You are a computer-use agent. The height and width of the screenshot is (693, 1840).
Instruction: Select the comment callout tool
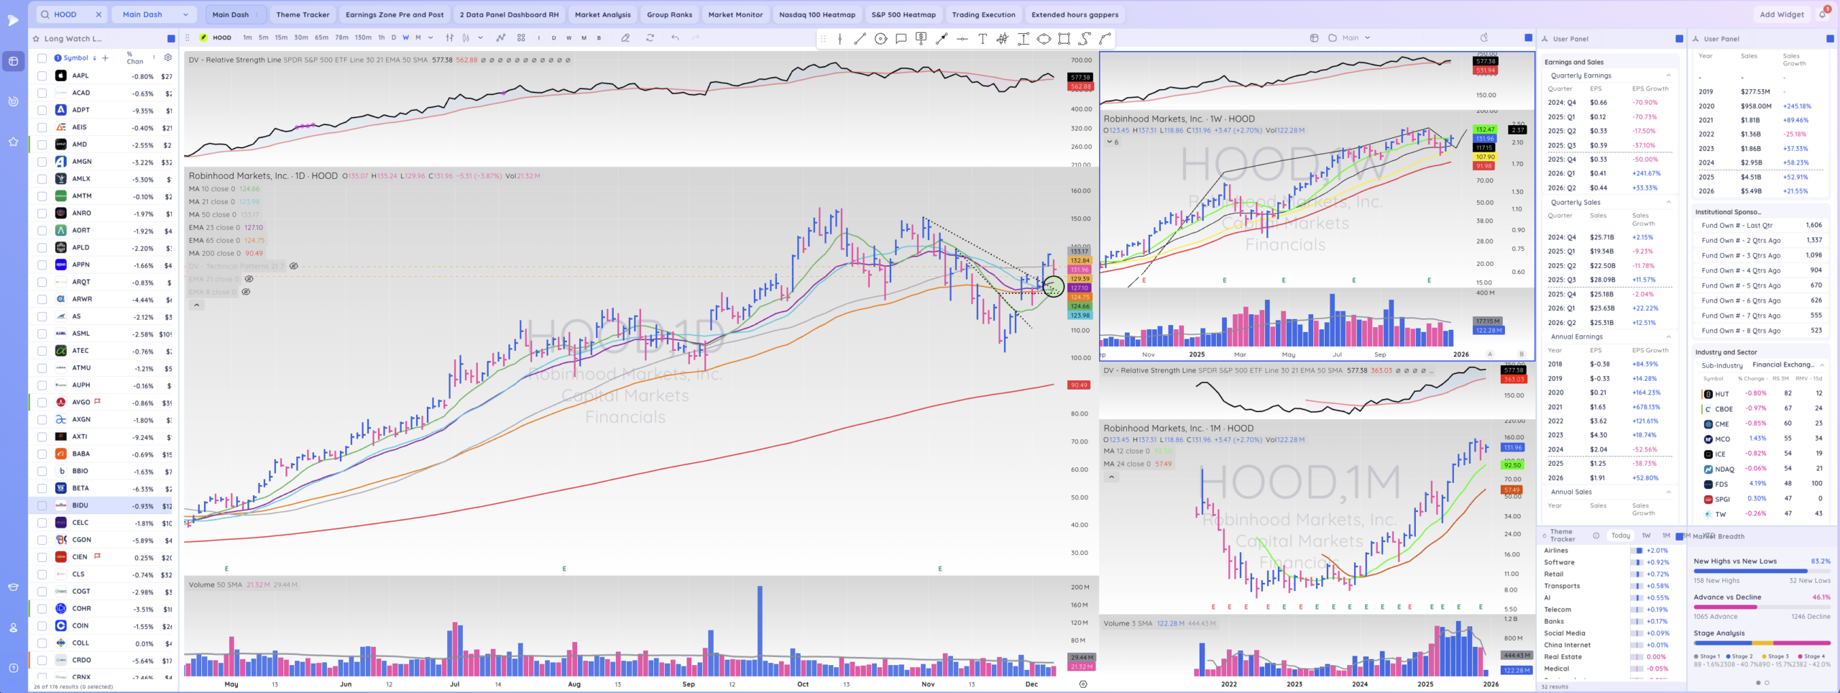[901, 39]
